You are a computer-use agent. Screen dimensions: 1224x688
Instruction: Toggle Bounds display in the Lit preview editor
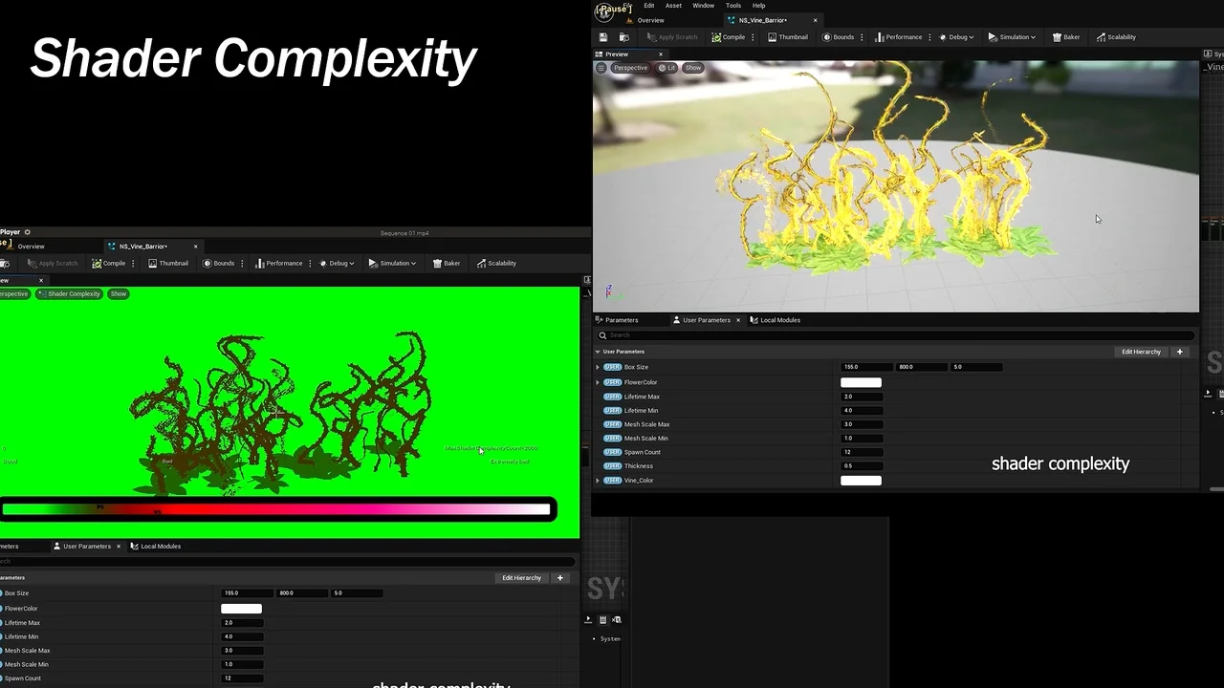tap(838, 37)
